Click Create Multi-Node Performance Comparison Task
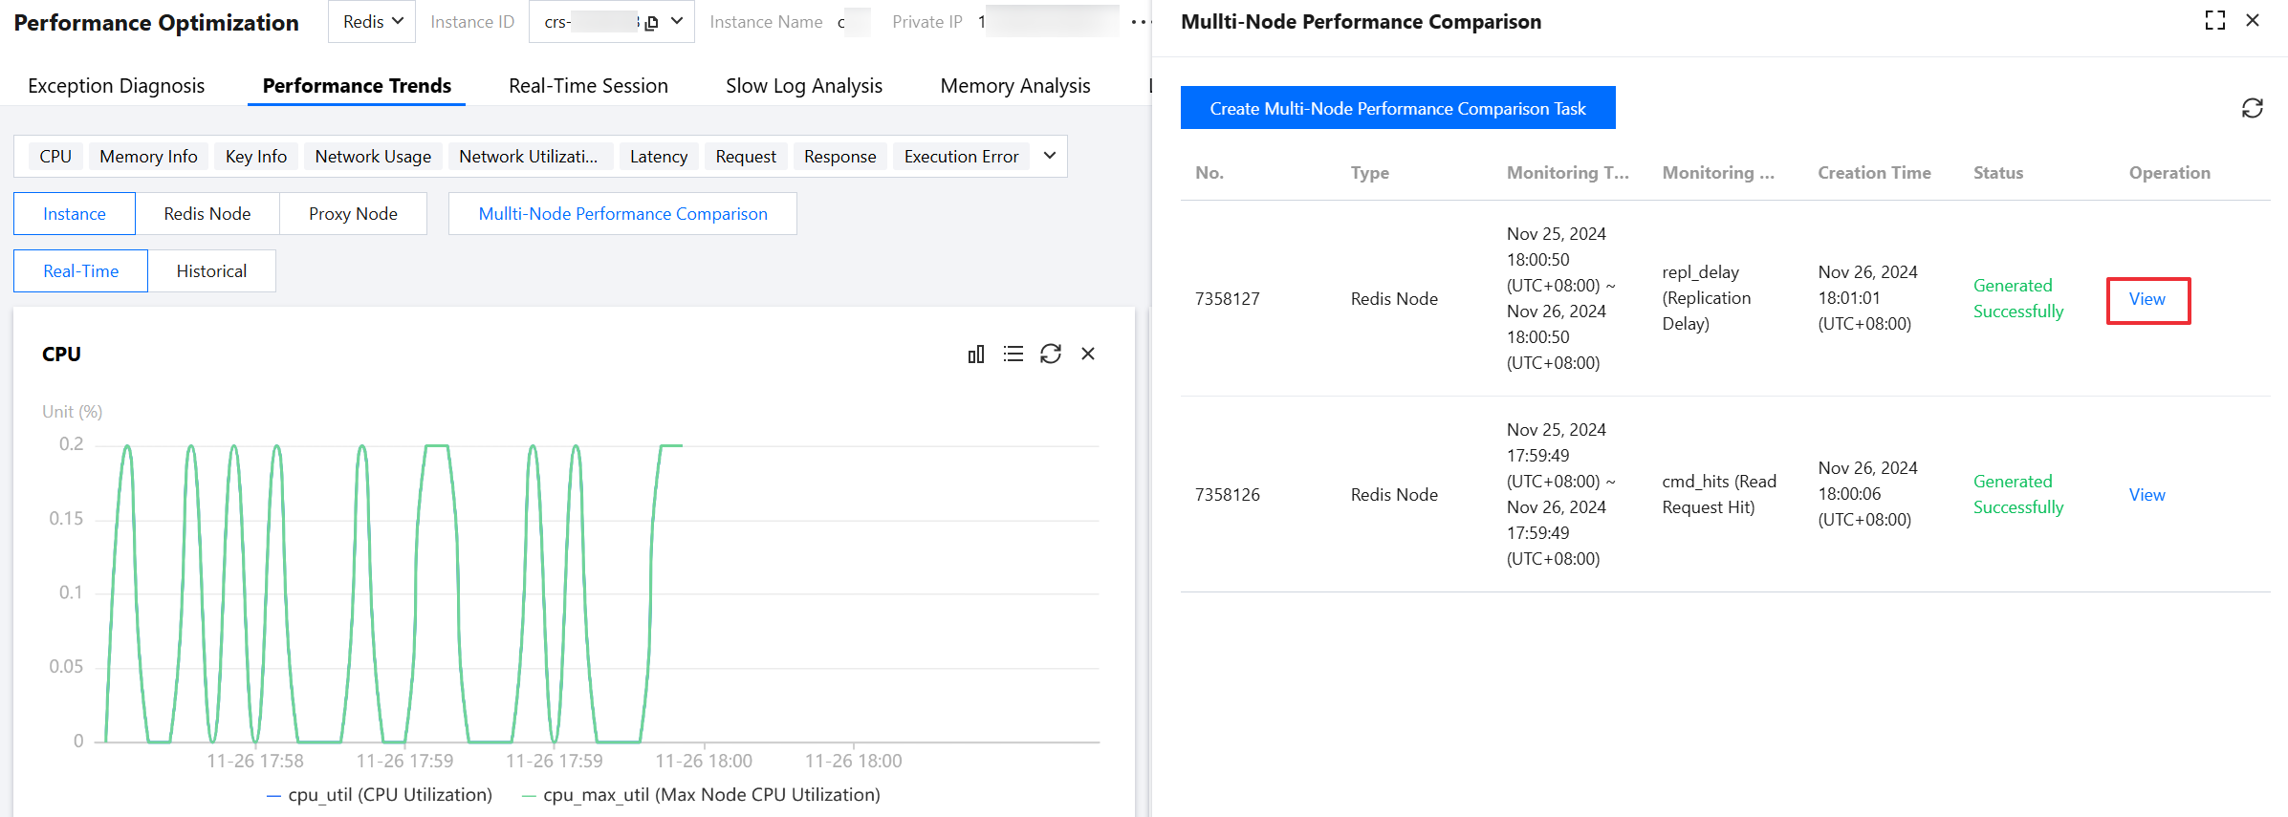 click(1397, 108)
